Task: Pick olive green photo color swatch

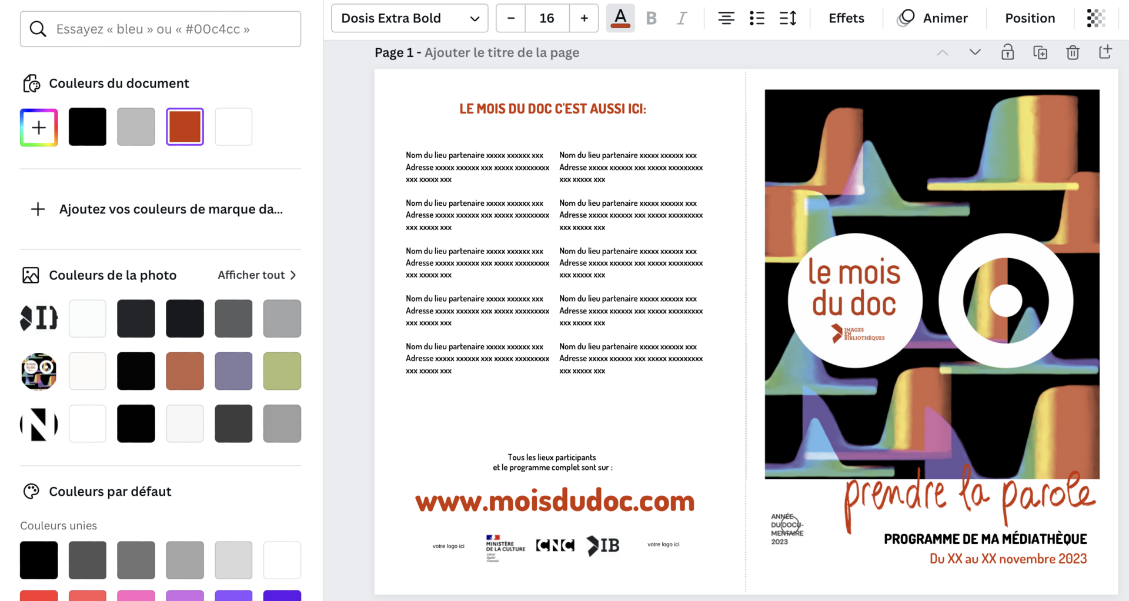Action: click(282, 371)
